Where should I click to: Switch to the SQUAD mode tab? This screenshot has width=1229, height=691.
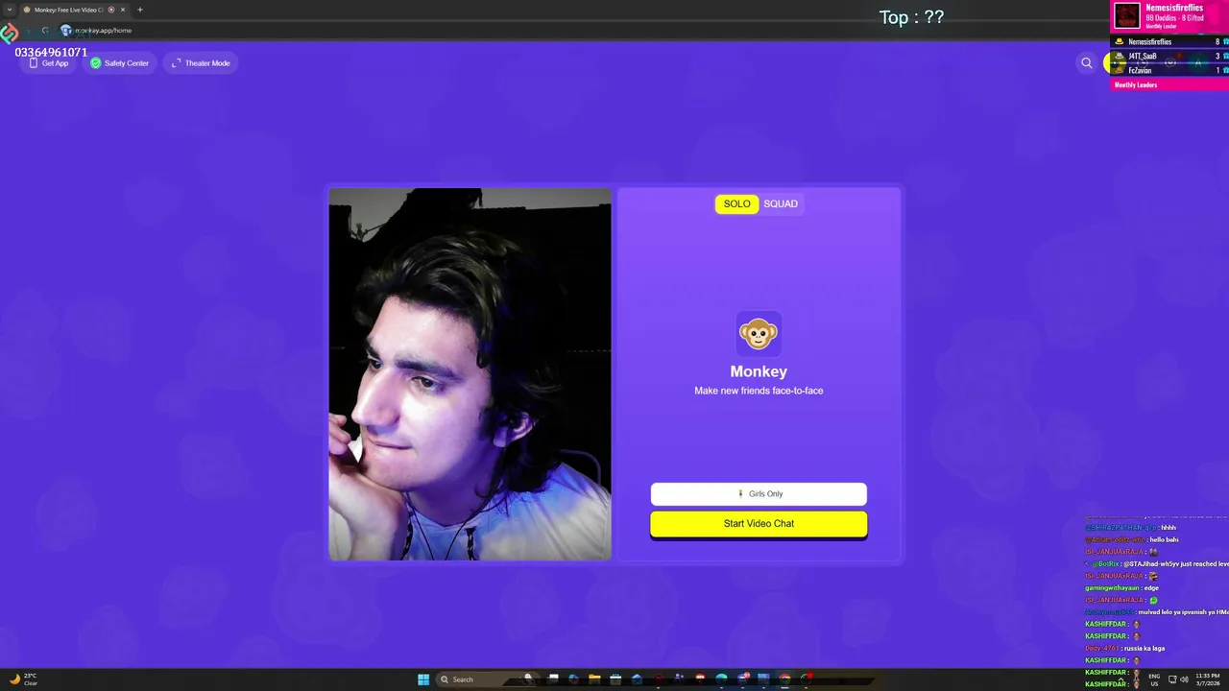tap(781, 203)
